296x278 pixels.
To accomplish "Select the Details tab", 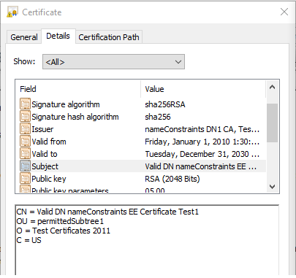I will [58, 36].
